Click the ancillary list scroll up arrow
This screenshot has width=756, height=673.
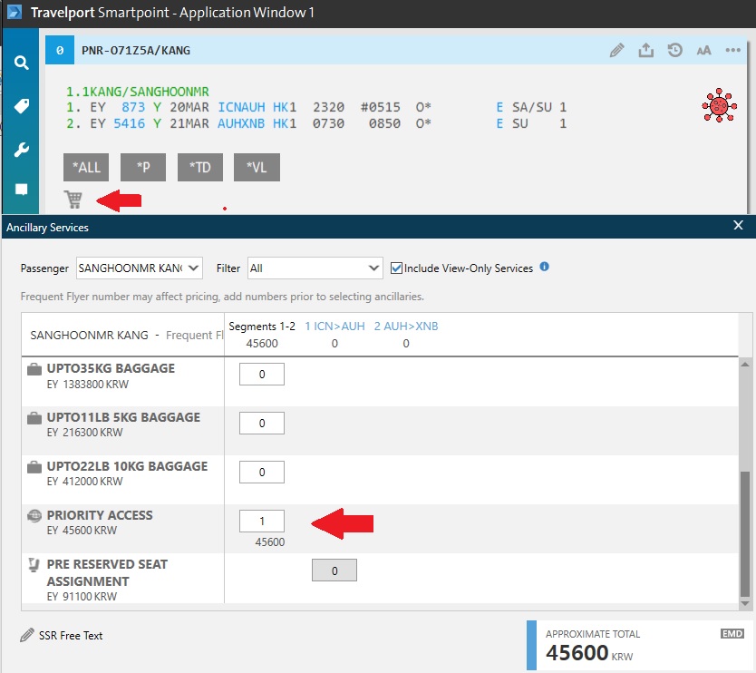coord(745,365)
